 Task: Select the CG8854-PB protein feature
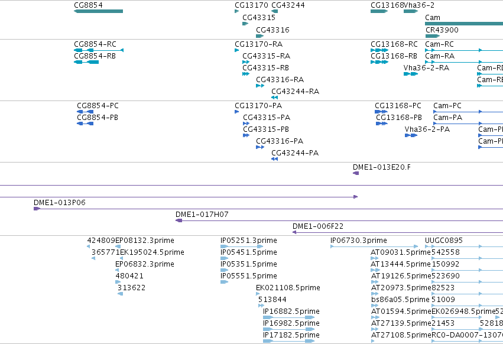click(x=85, y=124)
